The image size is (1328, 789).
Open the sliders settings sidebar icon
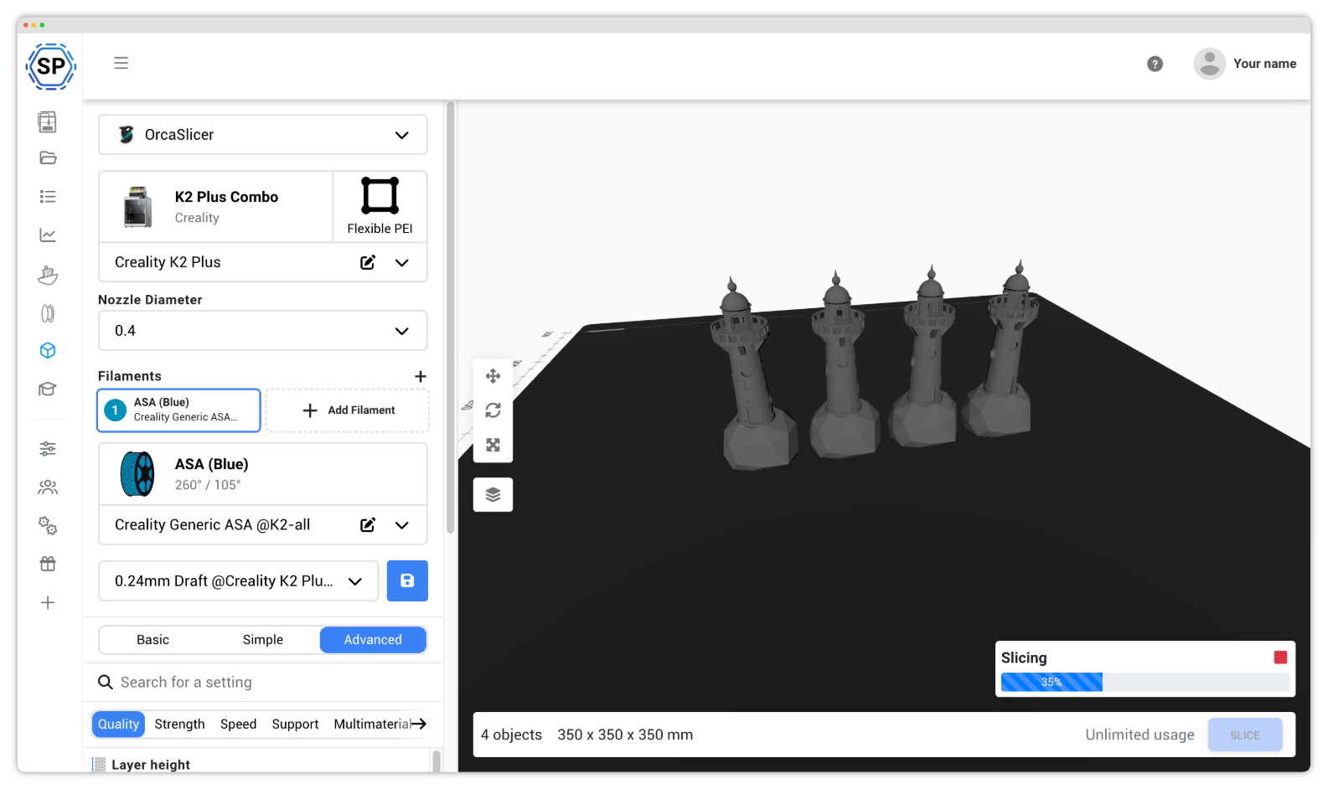pos(48,449)
